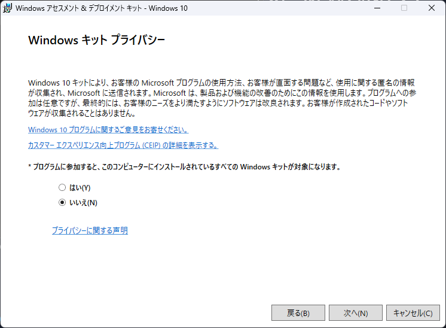
Task: Click the Windows キット プライバシー heading
Action: click(96, 40)
